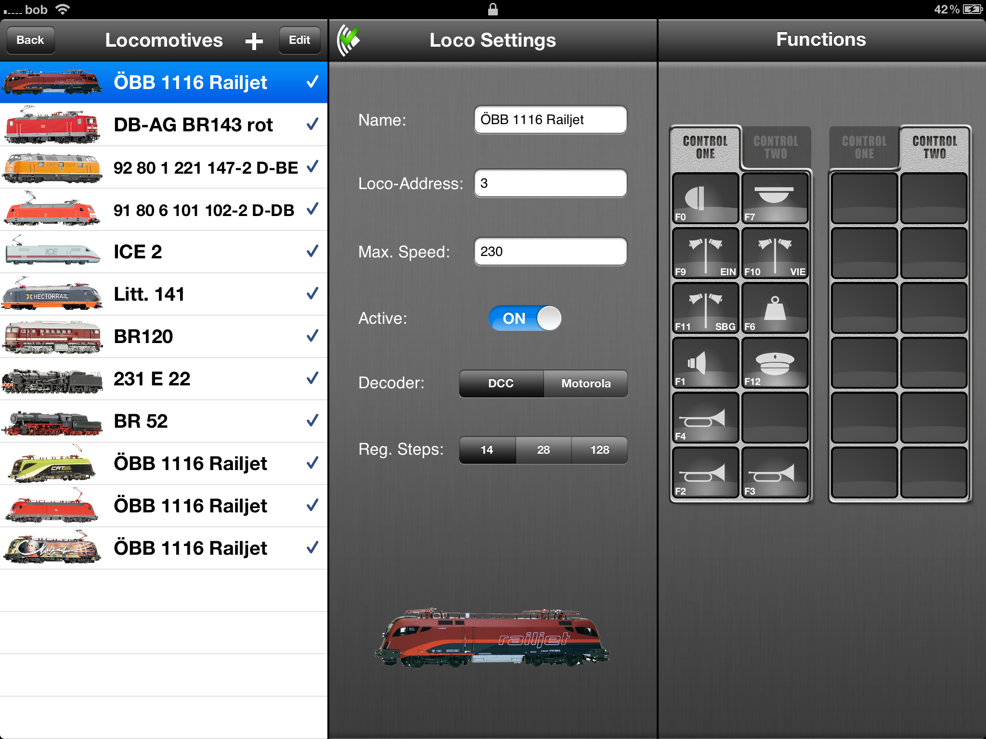Toggle checkmark for ICE 2
The image size is (986, 739).
click(312, 251)
